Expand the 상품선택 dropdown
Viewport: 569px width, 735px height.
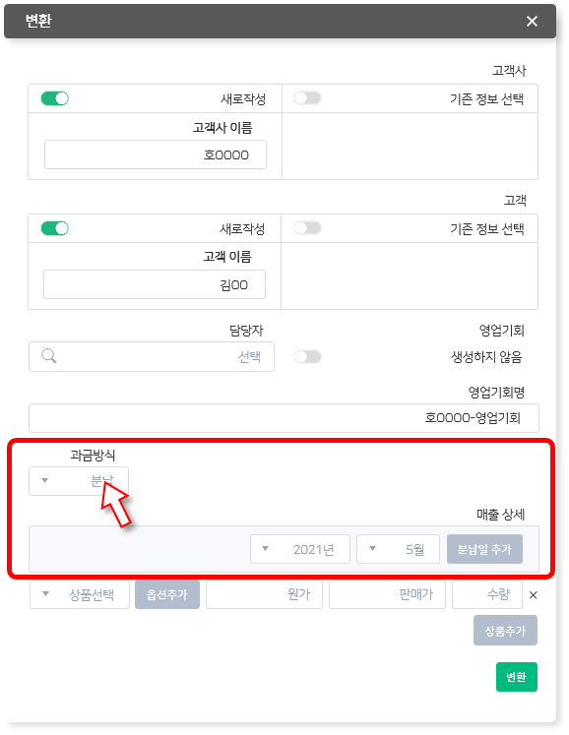[80, 594]
